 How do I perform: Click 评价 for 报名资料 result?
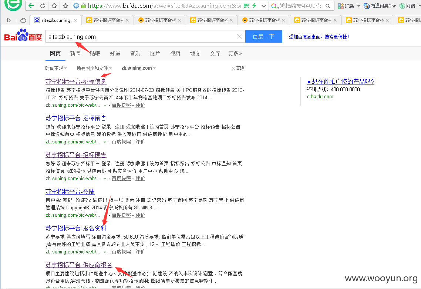tap(140, 252)
